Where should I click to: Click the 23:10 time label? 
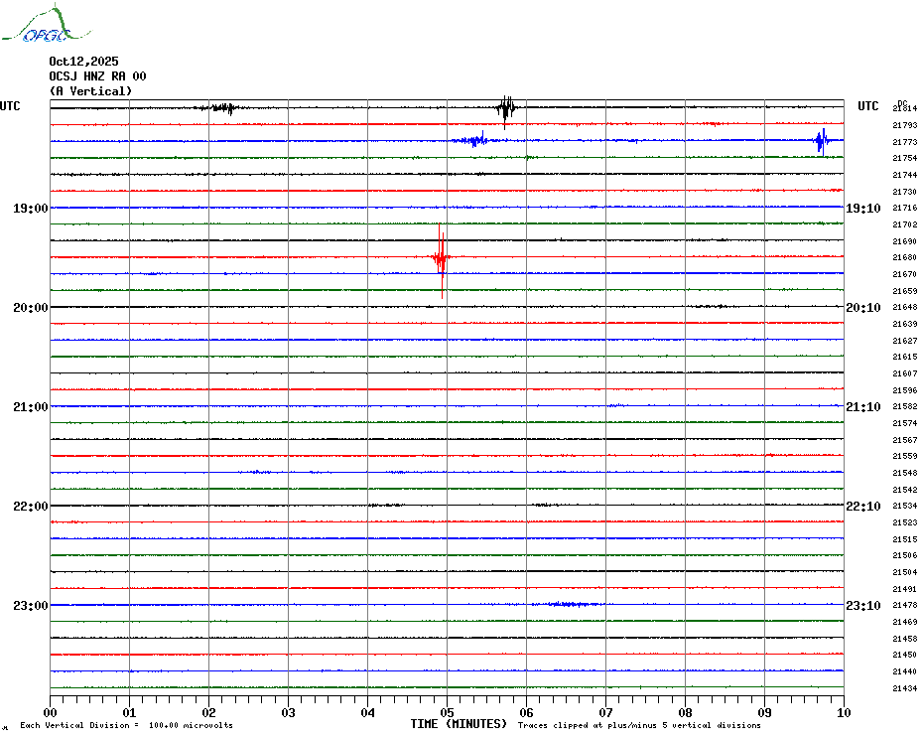(x=863, y=606)
